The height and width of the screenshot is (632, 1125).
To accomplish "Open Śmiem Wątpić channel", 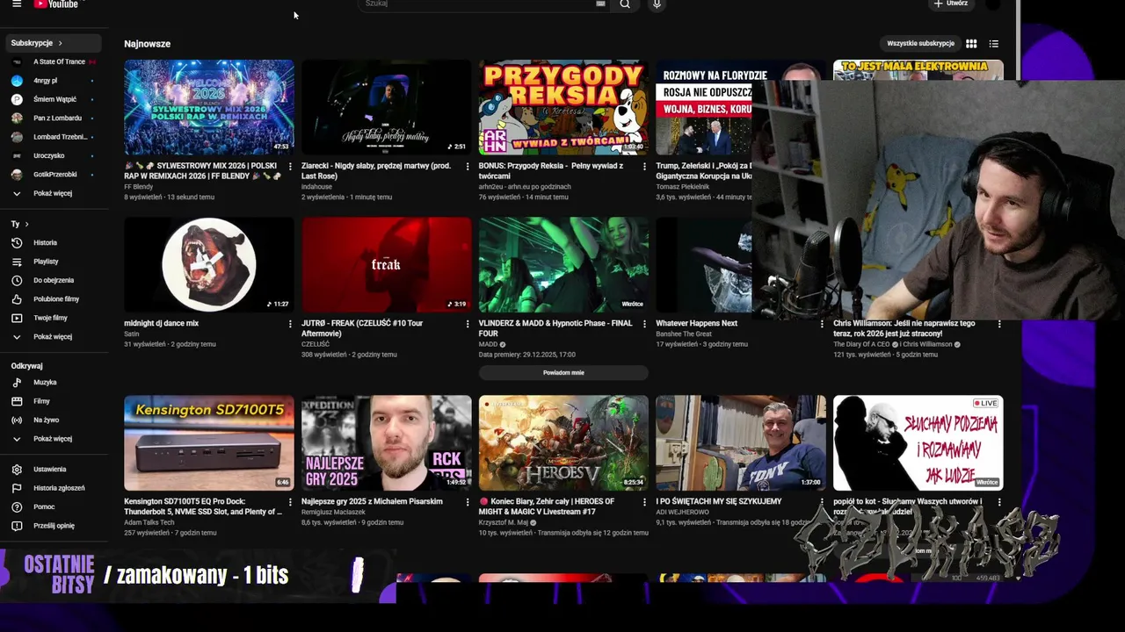I will point(54,99).
